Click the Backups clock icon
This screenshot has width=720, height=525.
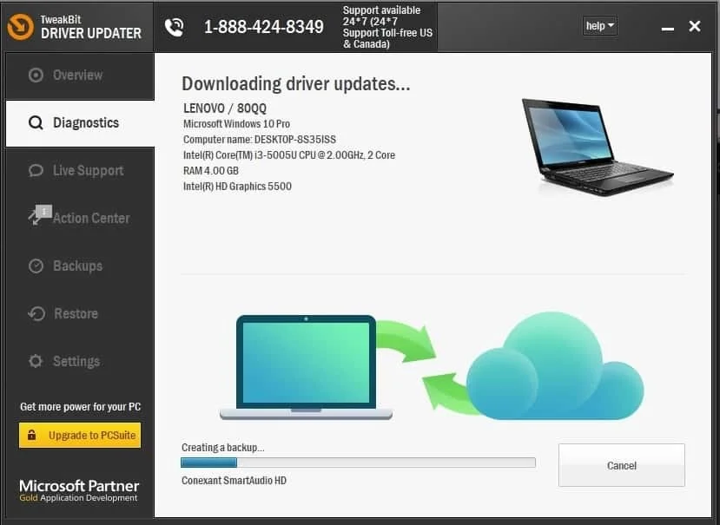(x=36, y=266)
